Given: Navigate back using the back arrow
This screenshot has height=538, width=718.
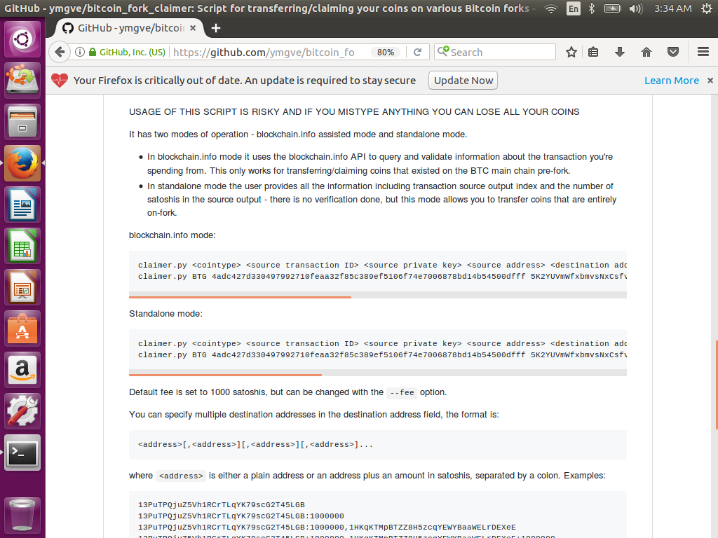Looking at the screenshot, I should 60,52.
